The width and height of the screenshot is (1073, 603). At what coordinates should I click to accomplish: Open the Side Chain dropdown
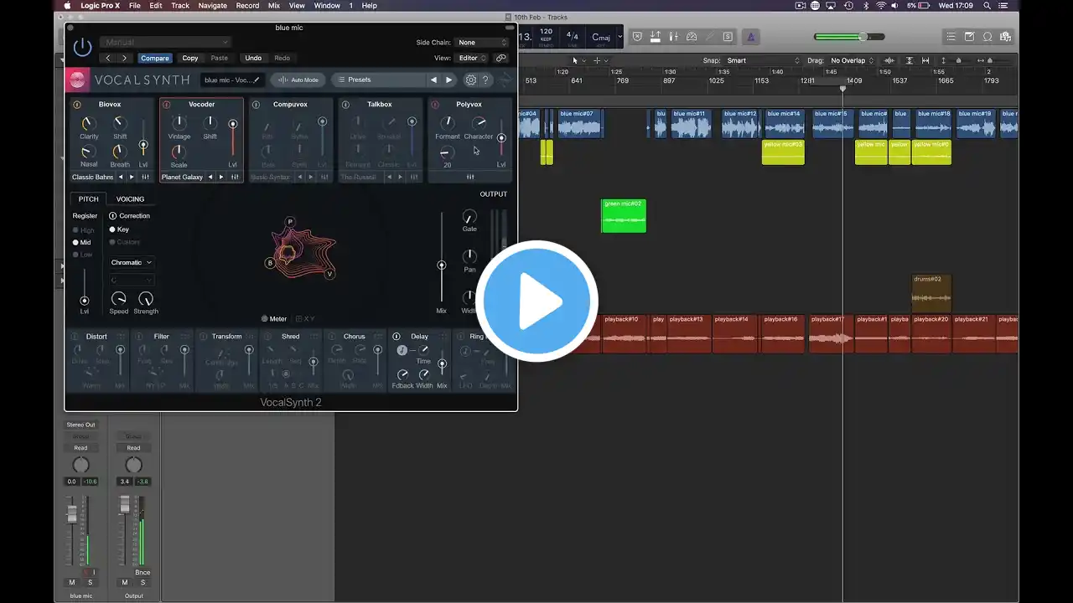pyautogui.click(x=483, y=43)
